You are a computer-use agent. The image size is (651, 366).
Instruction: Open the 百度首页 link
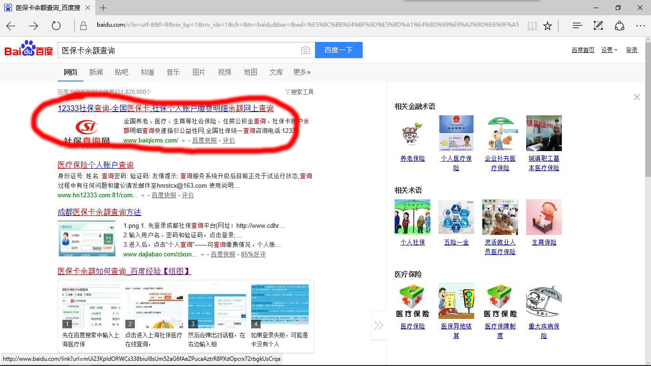(x=583, y=50)
